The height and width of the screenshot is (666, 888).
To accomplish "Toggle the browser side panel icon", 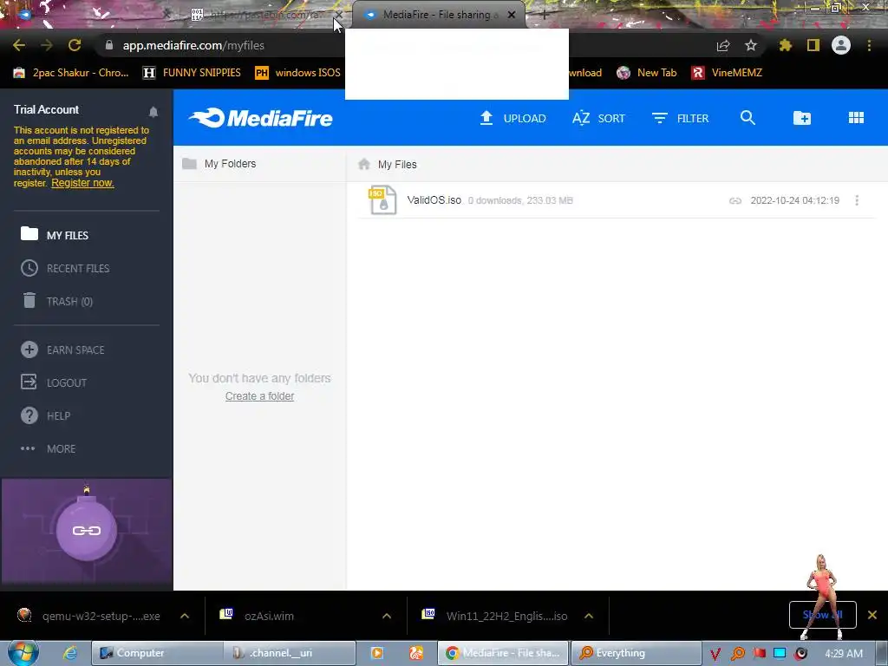I will click(x=813, y=45).
